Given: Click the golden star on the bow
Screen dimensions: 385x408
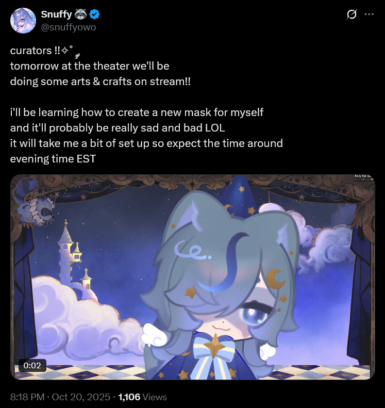Looking at the screenshot, I should pos(214,346).
